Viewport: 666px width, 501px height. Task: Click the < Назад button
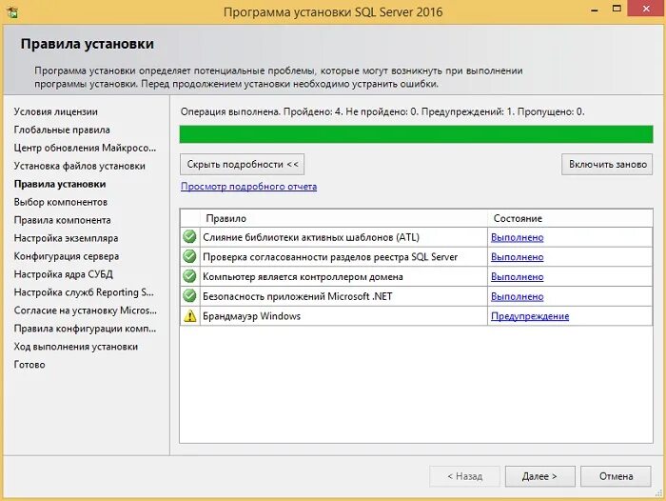point(464,476)
